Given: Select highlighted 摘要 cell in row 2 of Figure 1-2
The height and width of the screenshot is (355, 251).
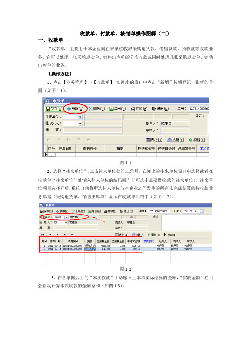Looking at the screenshot, I should (x=90, y=249).
